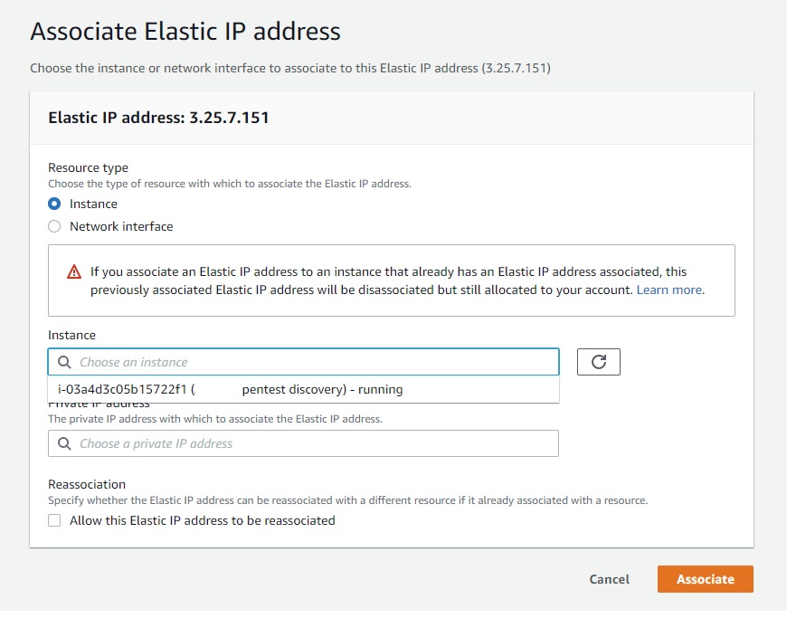Select the Network interface resource type
The width and height of the screenshot is (787, 618).
54,226
